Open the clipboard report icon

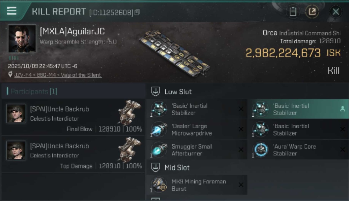[x=293, y=12]
